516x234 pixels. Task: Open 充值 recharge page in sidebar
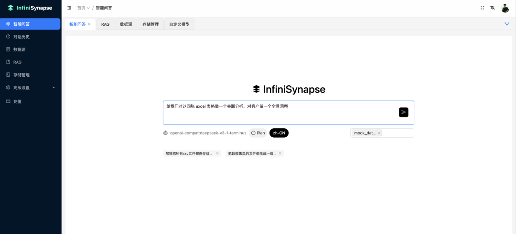coord(31,102)
